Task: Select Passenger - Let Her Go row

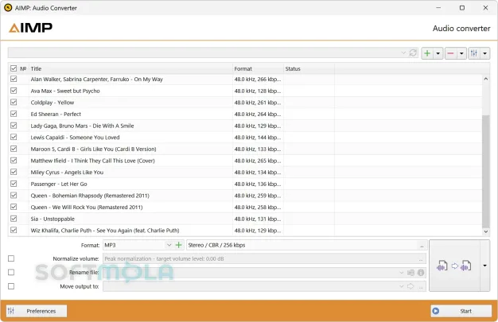Action: pyautogui.click(x=245, y=184)
